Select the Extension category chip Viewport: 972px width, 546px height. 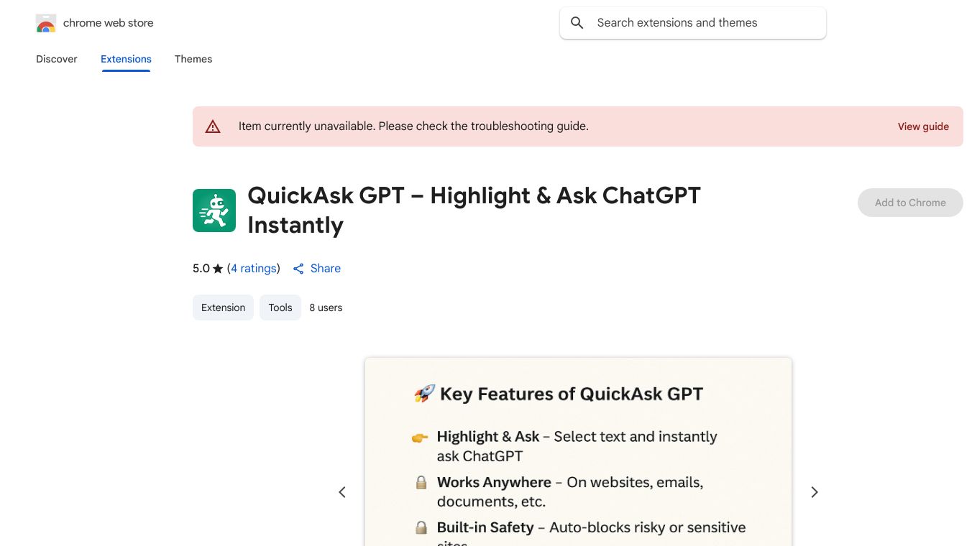tap(223, 307)
